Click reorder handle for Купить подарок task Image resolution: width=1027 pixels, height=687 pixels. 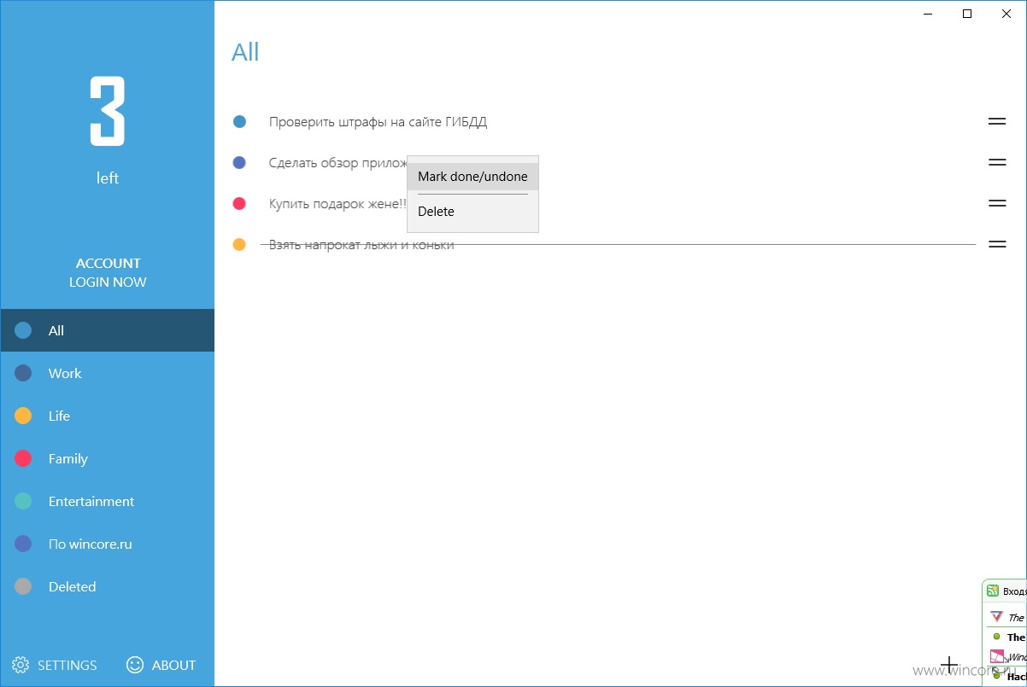pos(997,203)
